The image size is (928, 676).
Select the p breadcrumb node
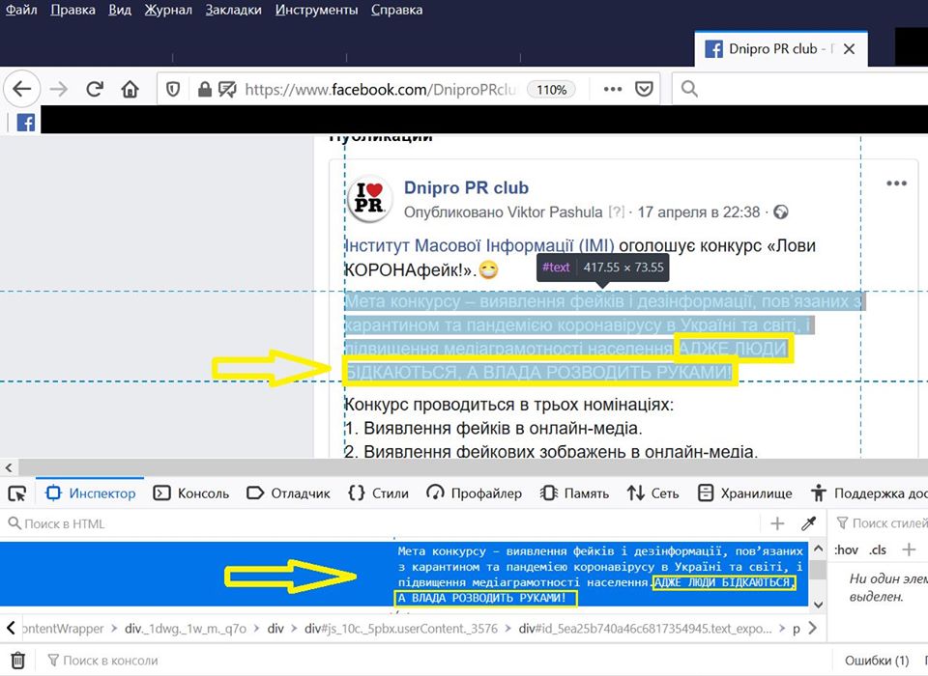(x=797, y=630)
